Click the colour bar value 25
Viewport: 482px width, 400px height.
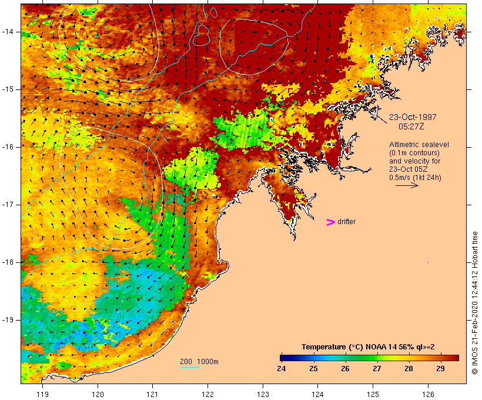pyautogui.click(x=313, y=369)
